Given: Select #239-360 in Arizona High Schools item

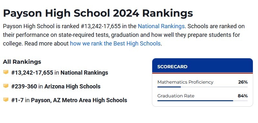Looking at the screenshot, I should [x=56, y=86].
